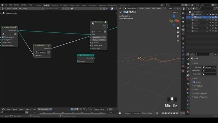Toggle the Gravity checkbox
This screenshot has height=123, width=218.
[194, 82]
